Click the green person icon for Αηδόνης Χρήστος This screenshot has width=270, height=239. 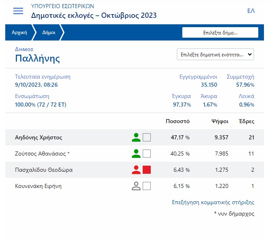coord(136,137)
